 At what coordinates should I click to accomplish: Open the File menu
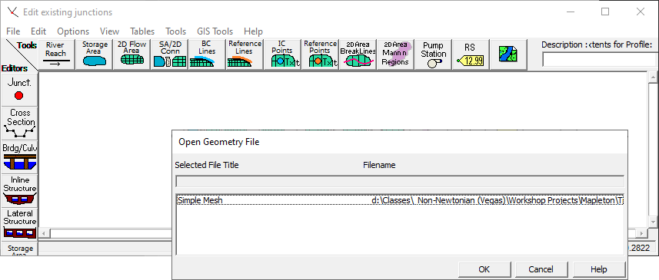[13, 31]
